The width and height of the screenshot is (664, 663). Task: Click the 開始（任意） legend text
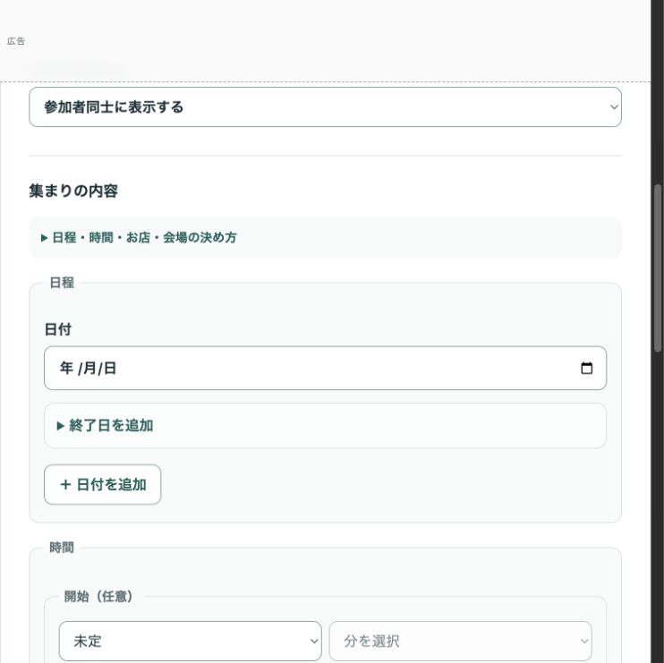tap(98, 597)
